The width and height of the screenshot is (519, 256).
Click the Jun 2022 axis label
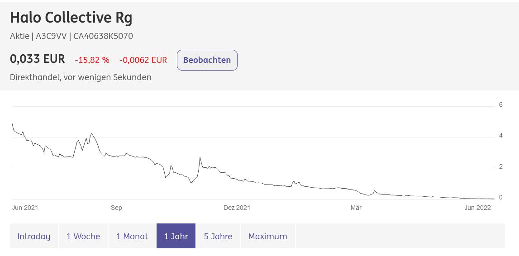[x=478, y=208]
